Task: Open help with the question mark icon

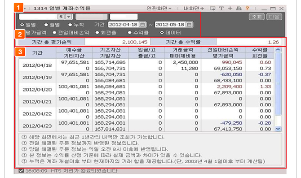Action: pos(247,8)
